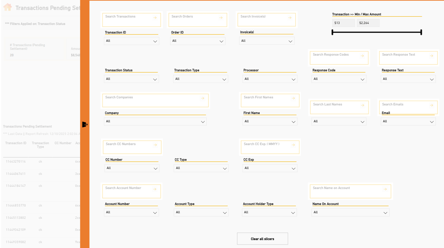The height and width of the screenshot is (248, 444).
Task: Open the Transaction ID dropdown
Action: coord(131,41)
